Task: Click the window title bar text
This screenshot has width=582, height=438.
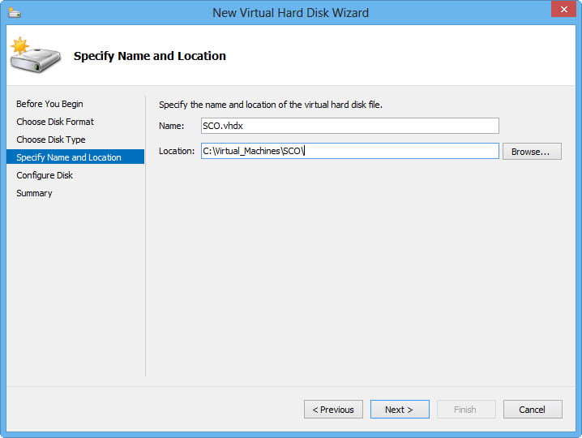Action: pyautogui.click(x=290, y=12)
